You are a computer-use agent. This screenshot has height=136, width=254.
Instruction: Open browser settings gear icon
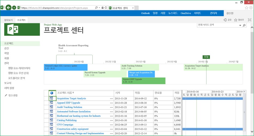tap(251, 8)
